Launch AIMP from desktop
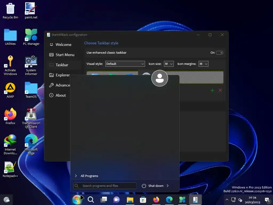 click(x=10, y=90)
